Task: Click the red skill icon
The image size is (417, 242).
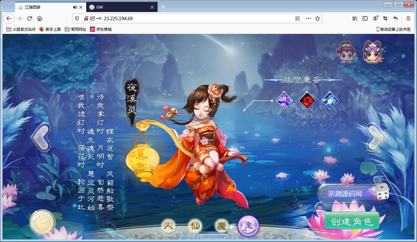Action: (x=307, y=100)
